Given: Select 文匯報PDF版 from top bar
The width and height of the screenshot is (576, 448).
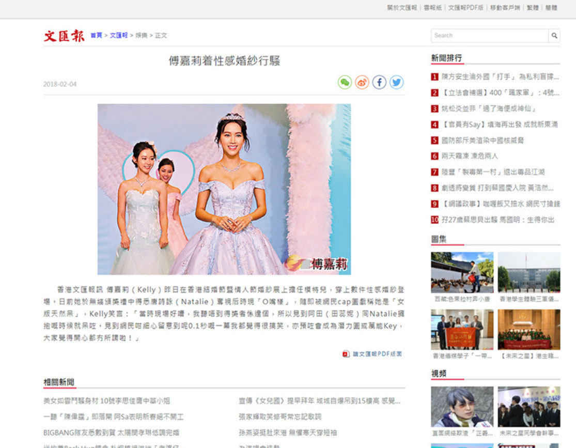Looking at the screenshot, I should [465, 8].
